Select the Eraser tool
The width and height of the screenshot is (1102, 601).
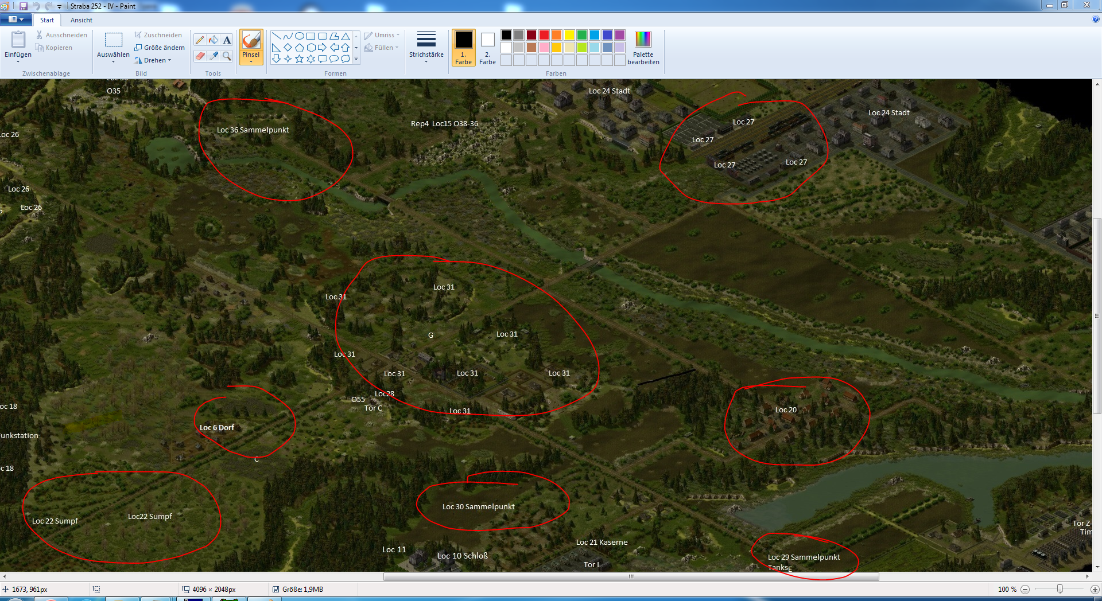click(200, 56)
